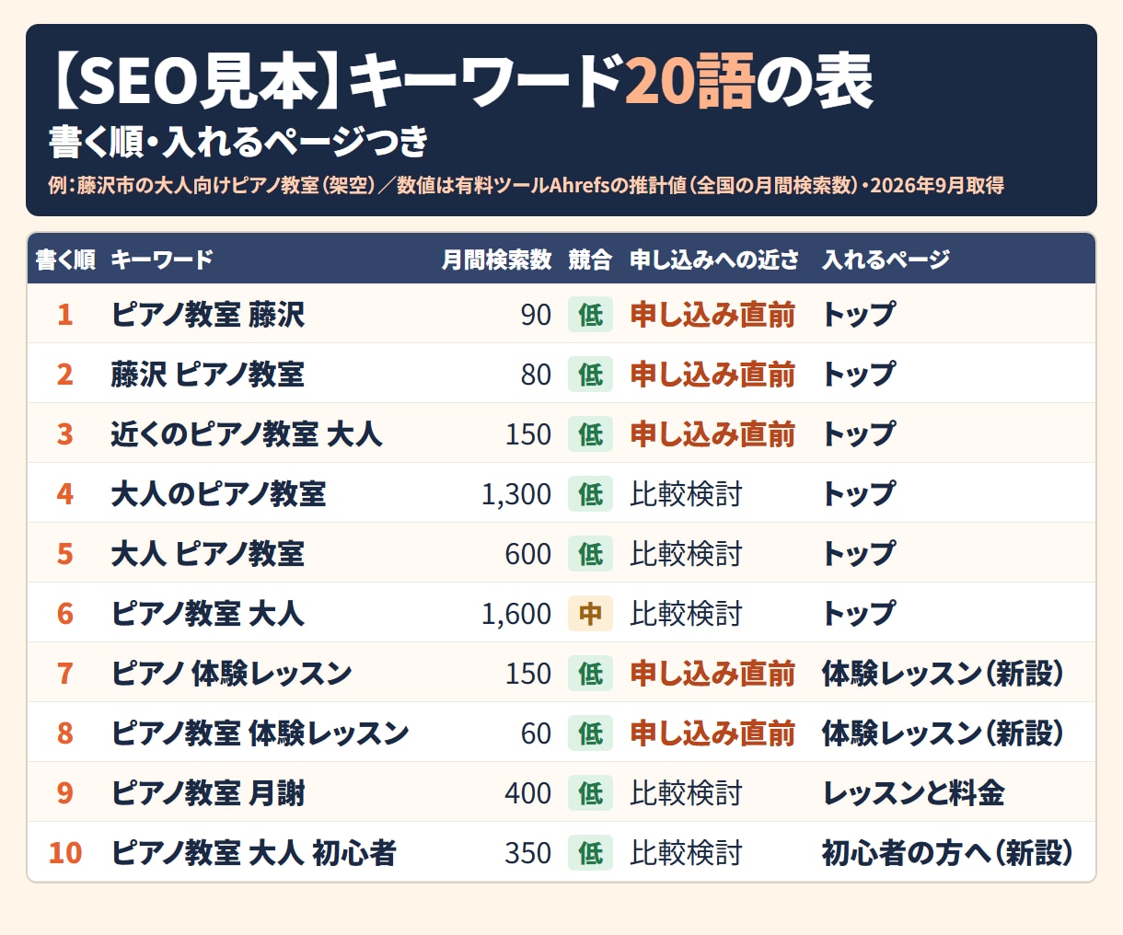The height and width of the screenshot is (935, 1123).
Task: Click the 競合 column header
Action: pyautogui.click(x=590, y=260)
